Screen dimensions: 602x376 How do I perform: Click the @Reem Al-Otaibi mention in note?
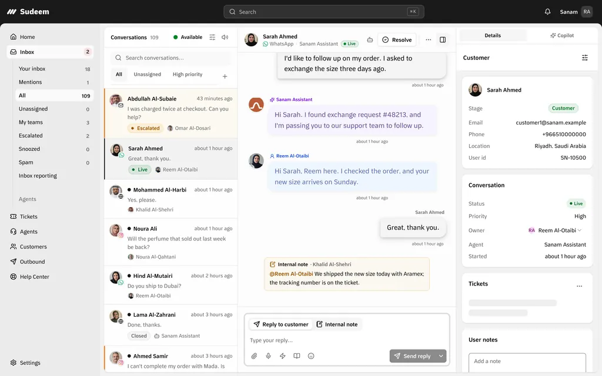(291, 274)
